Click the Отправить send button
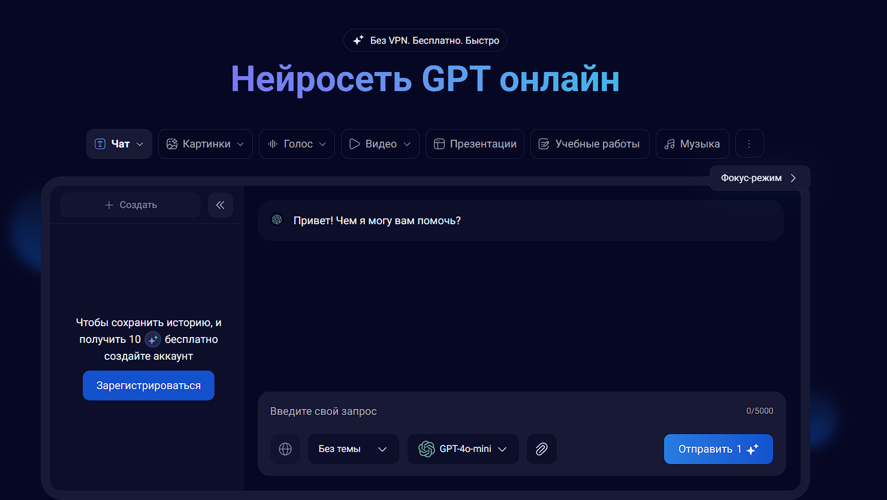887x500 pixels. point(717,449)
